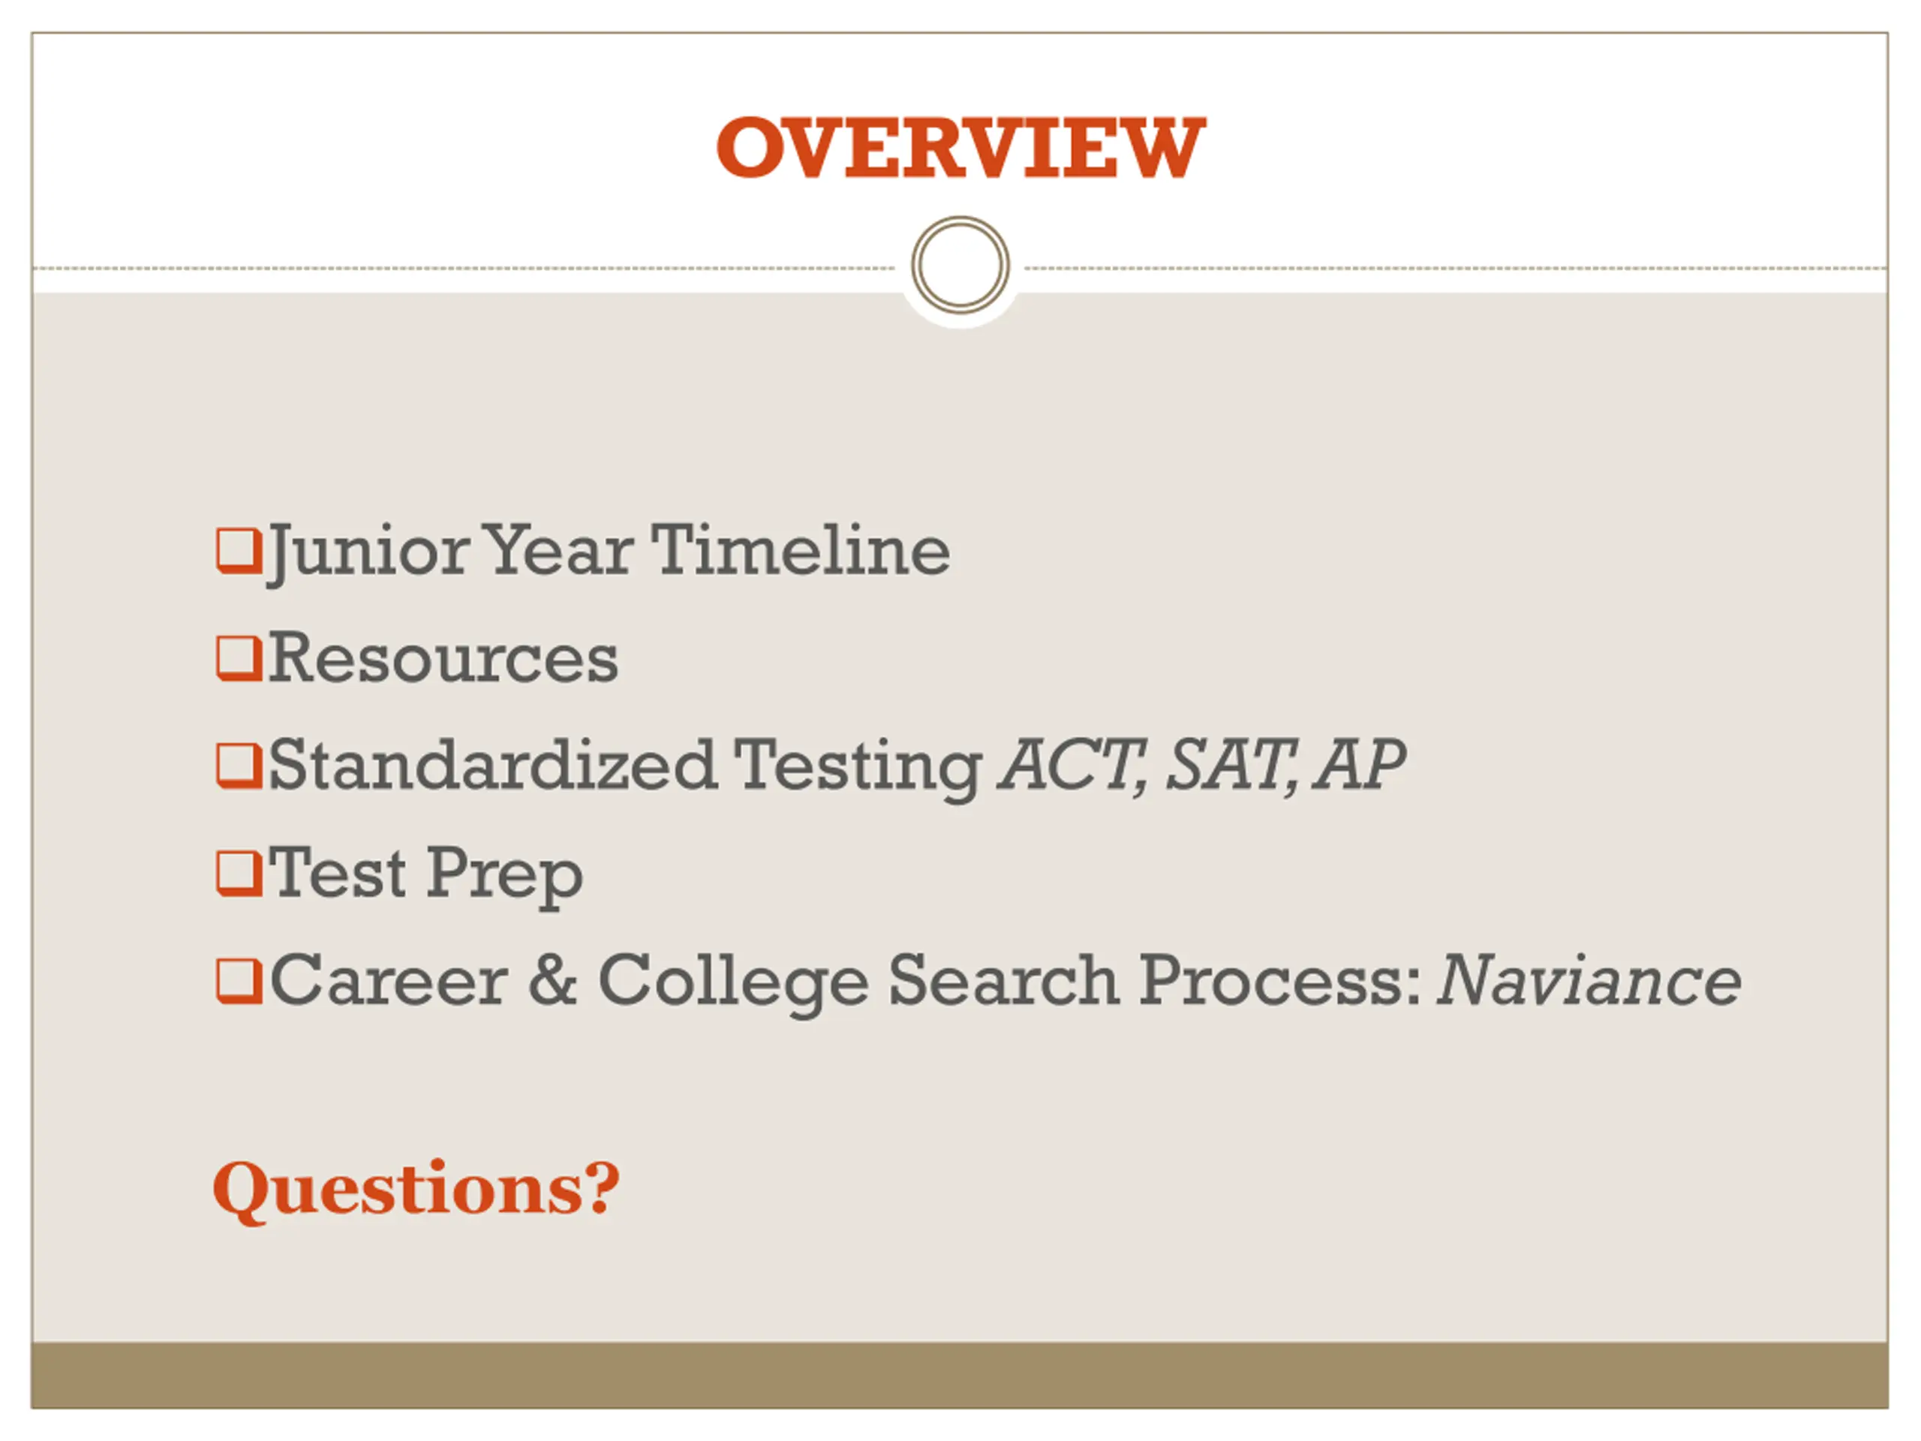This screenshot has height=1441, width=1921.
Task: Click the square bullet beside Test Prep
Action: [239, 874]
